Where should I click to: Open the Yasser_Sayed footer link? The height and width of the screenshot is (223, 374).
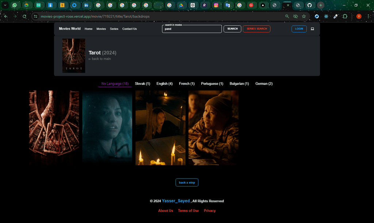click(x=176, y=201)
